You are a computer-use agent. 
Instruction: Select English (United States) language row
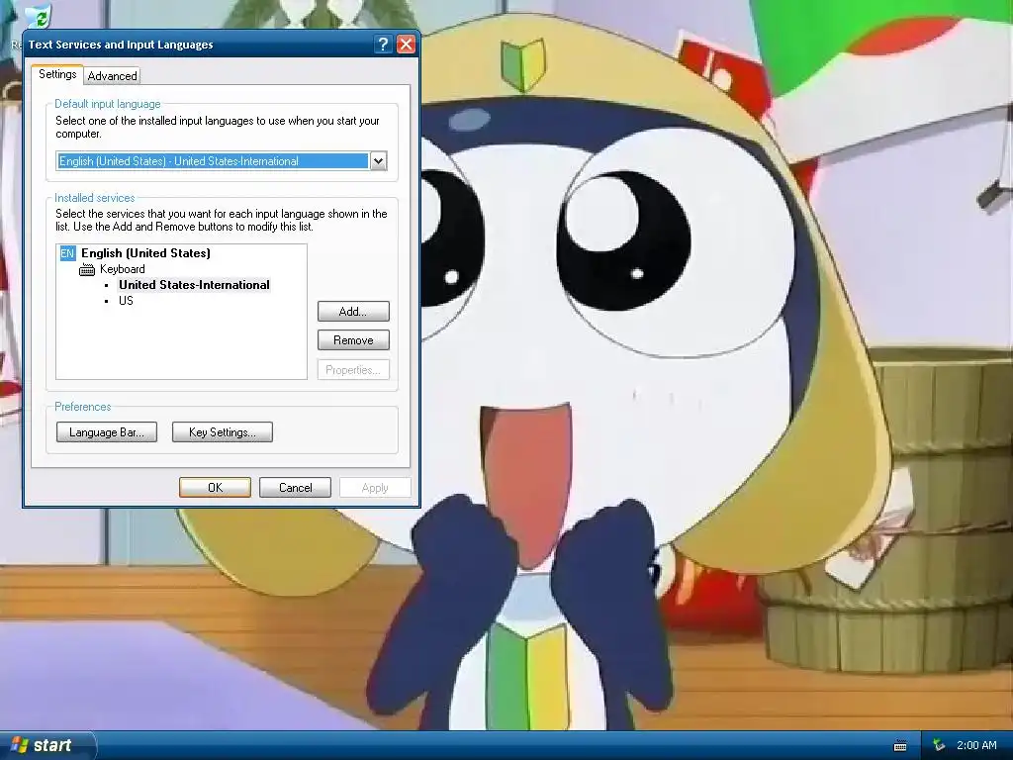click(x=145, y=253)
